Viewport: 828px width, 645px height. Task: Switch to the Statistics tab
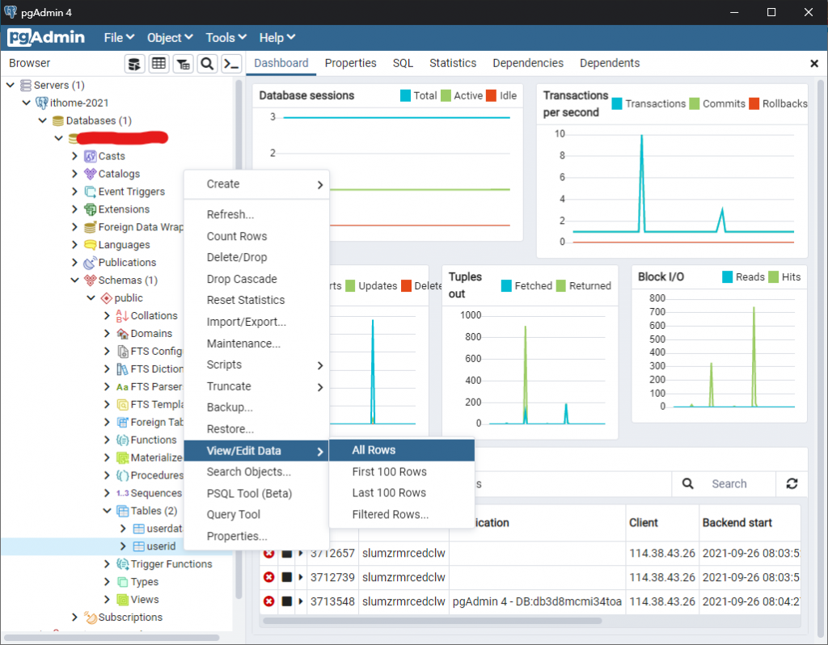[x=453, y=63]
